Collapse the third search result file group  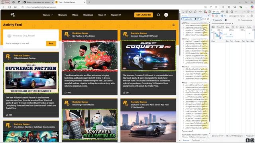click(182, 67)
